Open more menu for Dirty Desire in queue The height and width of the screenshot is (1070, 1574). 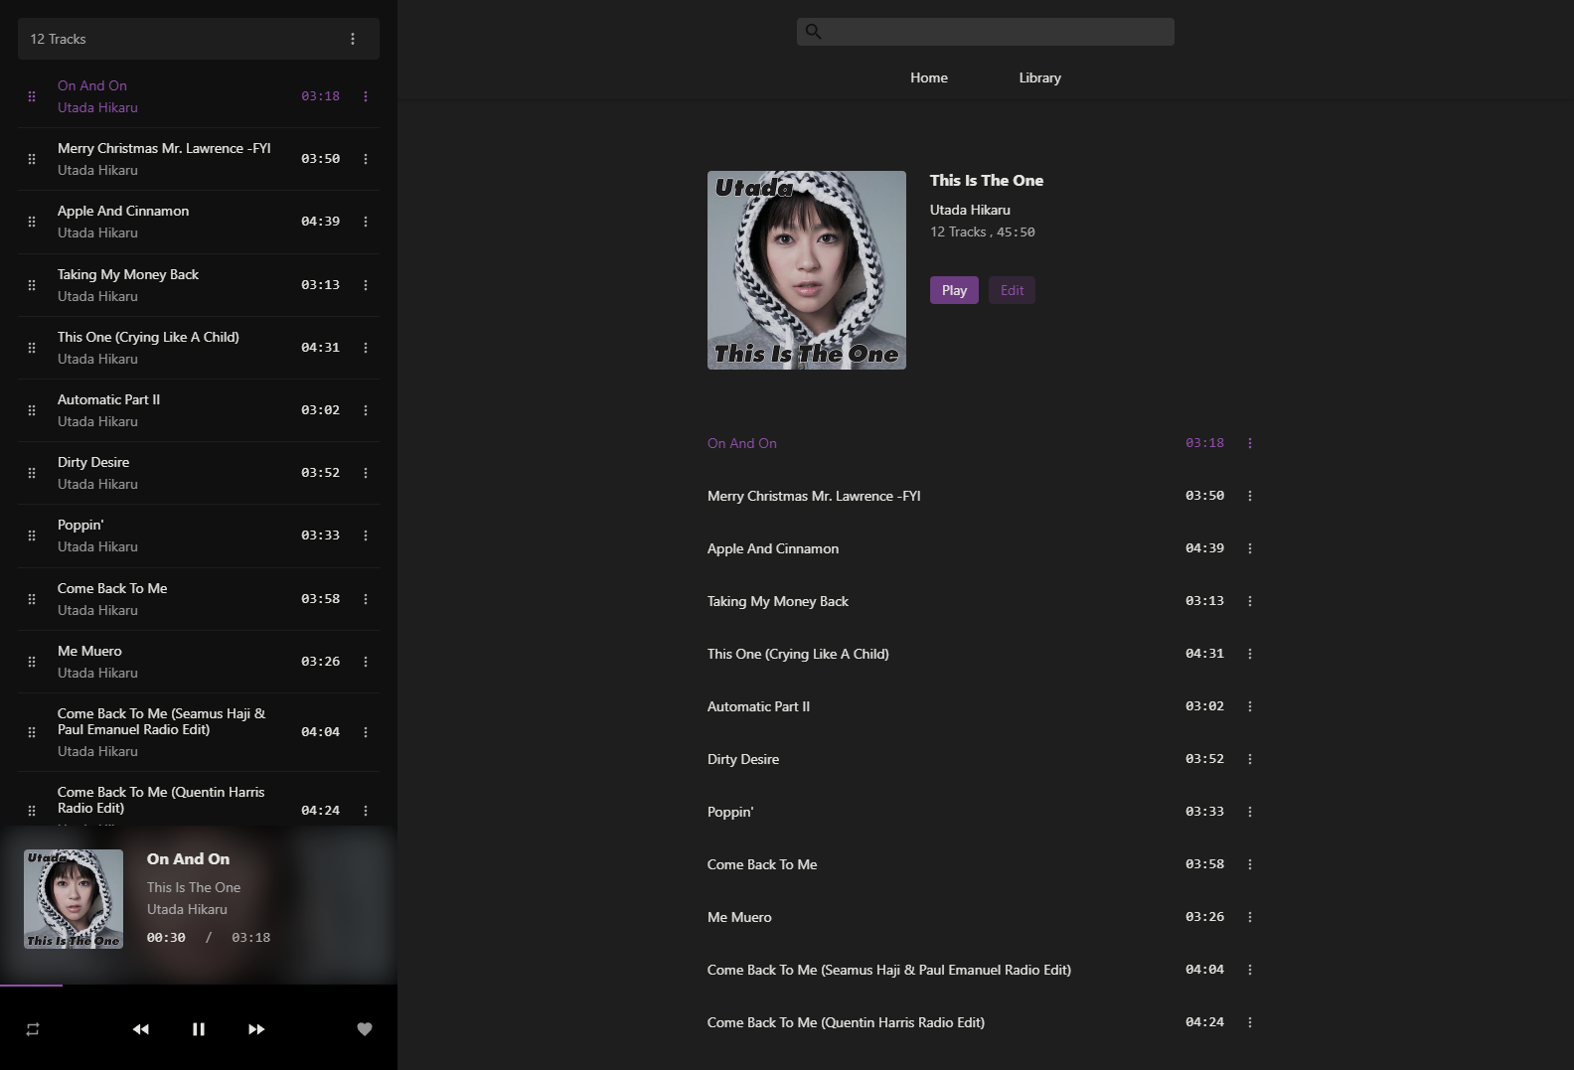(366, 473)
